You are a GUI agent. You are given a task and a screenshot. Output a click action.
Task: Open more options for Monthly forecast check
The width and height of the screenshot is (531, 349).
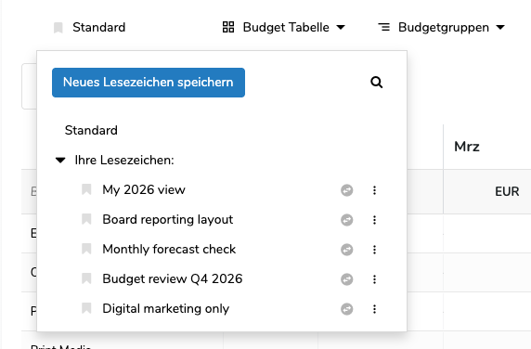tap(374, 250)
